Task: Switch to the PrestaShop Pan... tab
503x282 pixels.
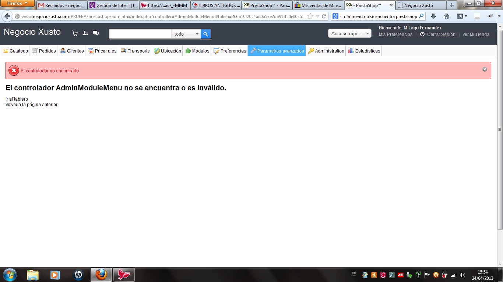Action: pyautogui.click(x=267, y=6)
